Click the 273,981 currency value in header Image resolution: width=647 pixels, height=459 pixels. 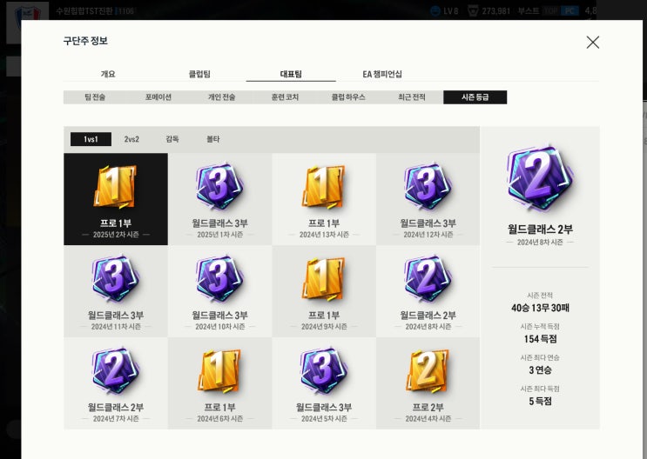pos(495,10)
